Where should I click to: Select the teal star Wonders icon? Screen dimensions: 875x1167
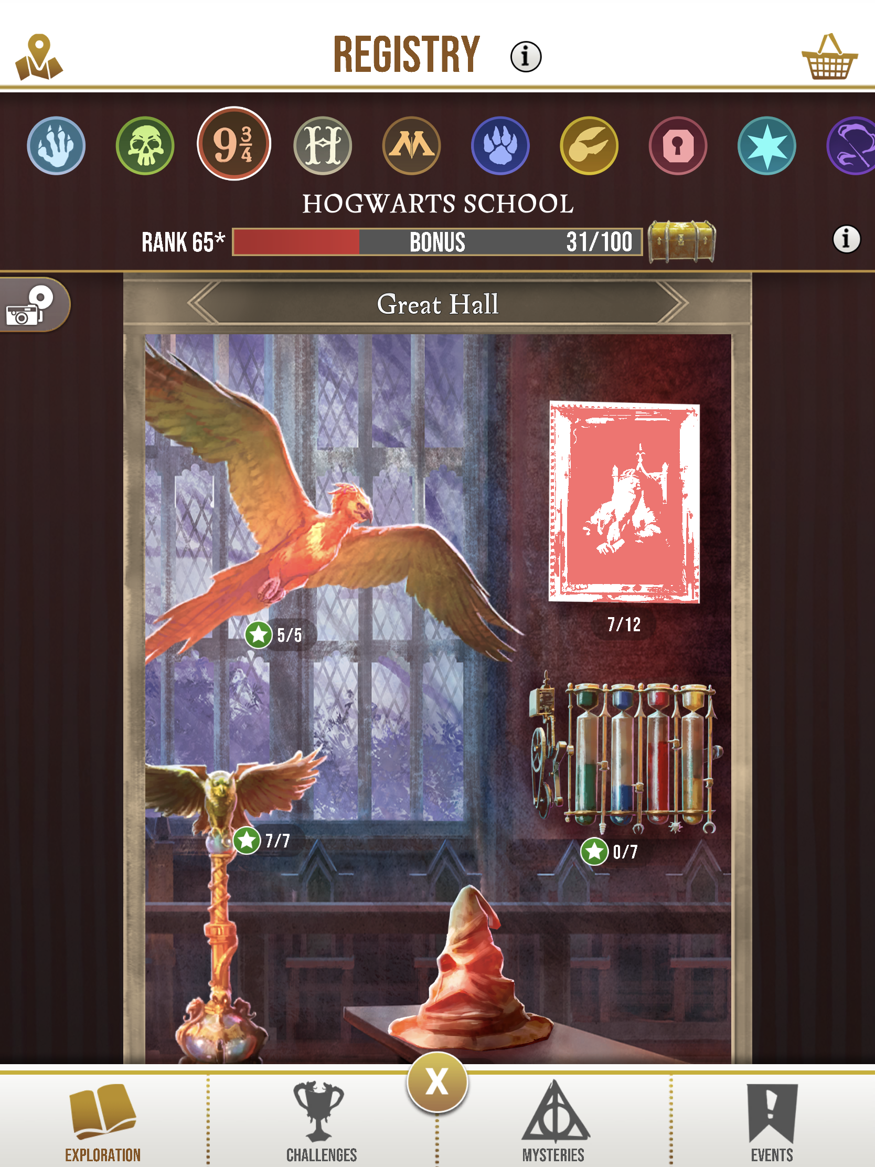coord(767,145)
